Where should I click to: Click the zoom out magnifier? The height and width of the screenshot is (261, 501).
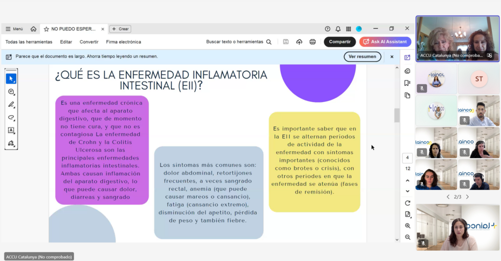coord(408,238)
